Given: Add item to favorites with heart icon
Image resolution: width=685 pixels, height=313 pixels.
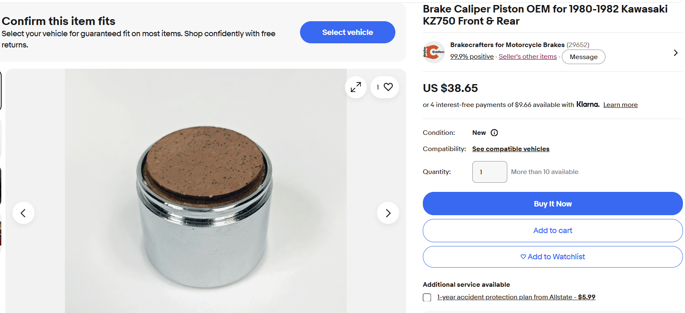Looking at the screenshot, I should point(385,87).
